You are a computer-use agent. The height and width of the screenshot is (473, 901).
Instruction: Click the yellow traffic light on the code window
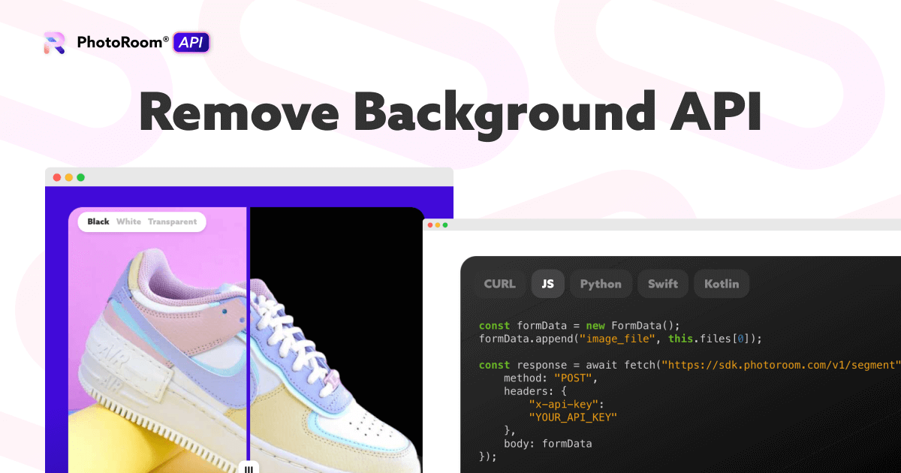(437, 224)
